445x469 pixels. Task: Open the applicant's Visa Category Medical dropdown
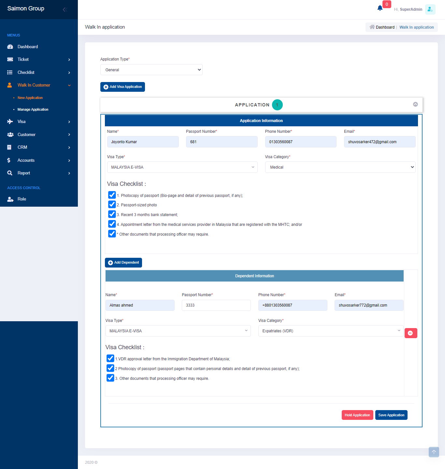coord(340,167)
